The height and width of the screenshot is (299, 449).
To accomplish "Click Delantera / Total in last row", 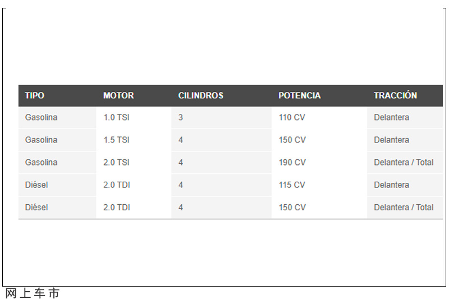I will click(404, 208).
